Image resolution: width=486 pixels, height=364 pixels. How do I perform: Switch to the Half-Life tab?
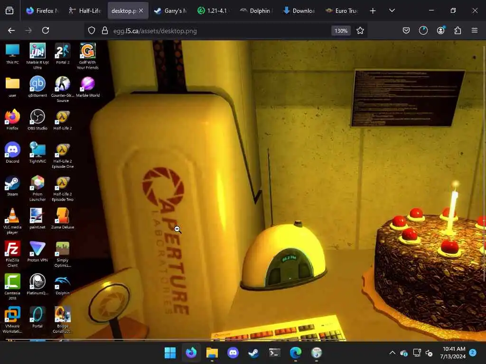click(x=84, y=11)
